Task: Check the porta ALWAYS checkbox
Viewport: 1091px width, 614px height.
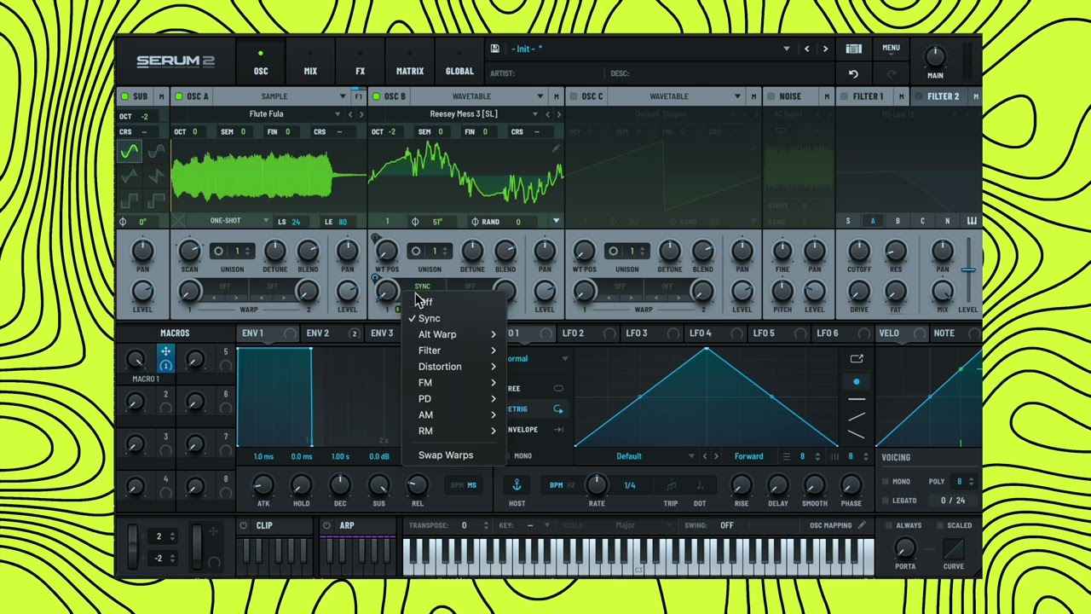Action: tap(889, 525)
